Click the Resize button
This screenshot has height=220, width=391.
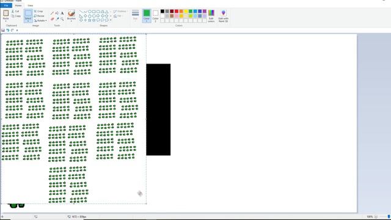coord(39,16)
